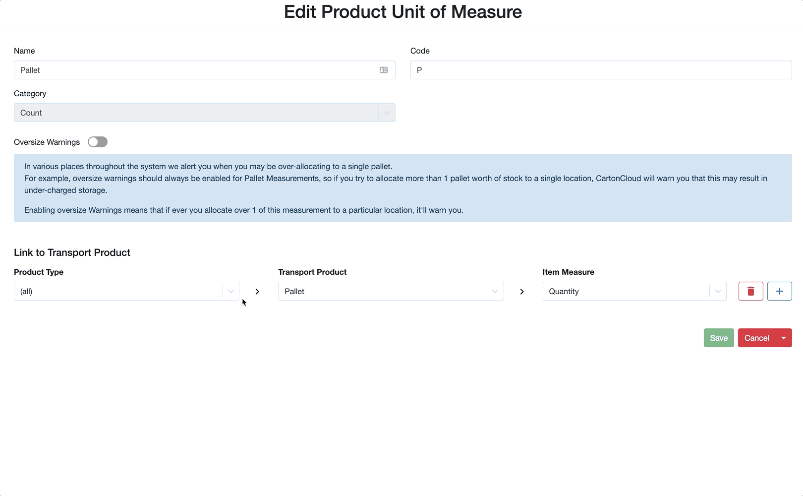803x496 pixels.
Task: Click the blue information panel about oversize warnings
Action: click(401, 188)
